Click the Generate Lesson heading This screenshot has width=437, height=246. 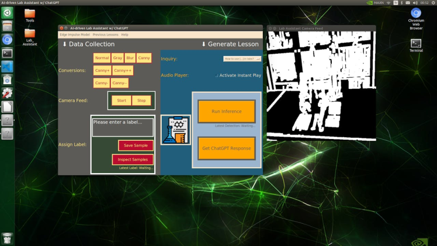[x=230, y=44]
